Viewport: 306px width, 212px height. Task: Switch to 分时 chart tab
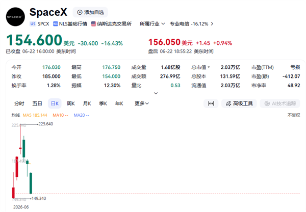coord(19,103)
